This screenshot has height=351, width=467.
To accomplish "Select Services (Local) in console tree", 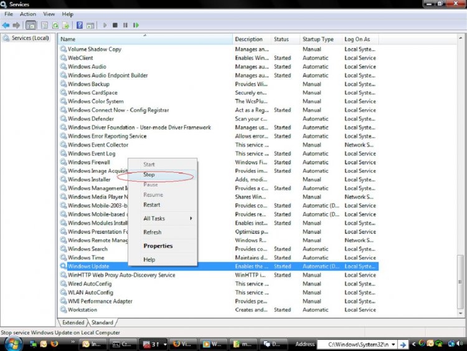I will point(30,38).
